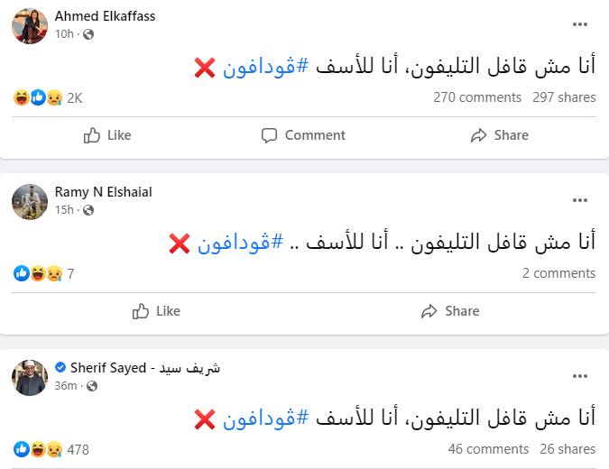The image size is (609, 469).
Task: Comment on Ahmed Elkaffass's post
Action: coord(303,135)
